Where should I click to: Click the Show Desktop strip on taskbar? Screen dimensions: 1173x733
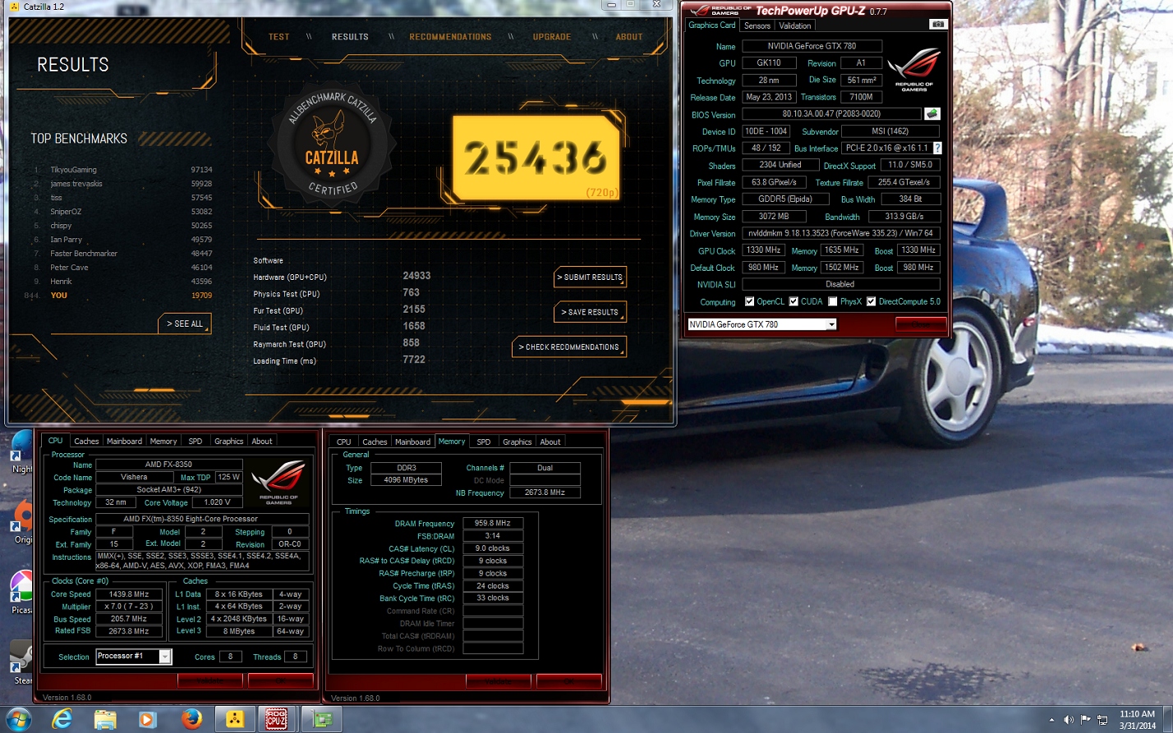point(1167,720)
